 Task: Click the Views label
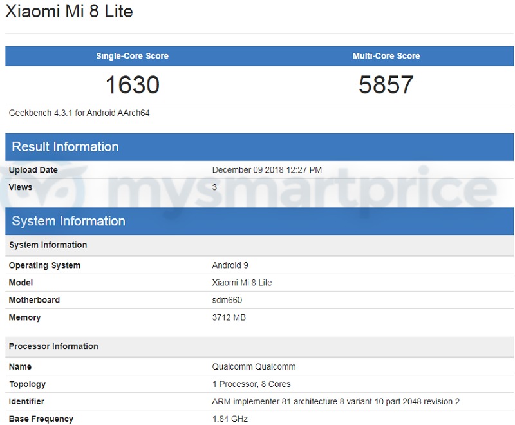[21, 187]
